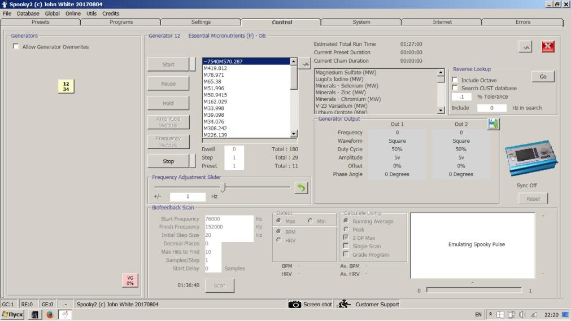Click the small button beside Start

click(x=192, y=64)
